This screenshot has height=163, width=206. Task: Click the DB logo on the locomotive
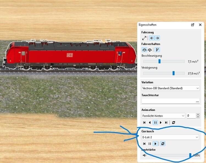pyautogui.click(x=70, y=55)
